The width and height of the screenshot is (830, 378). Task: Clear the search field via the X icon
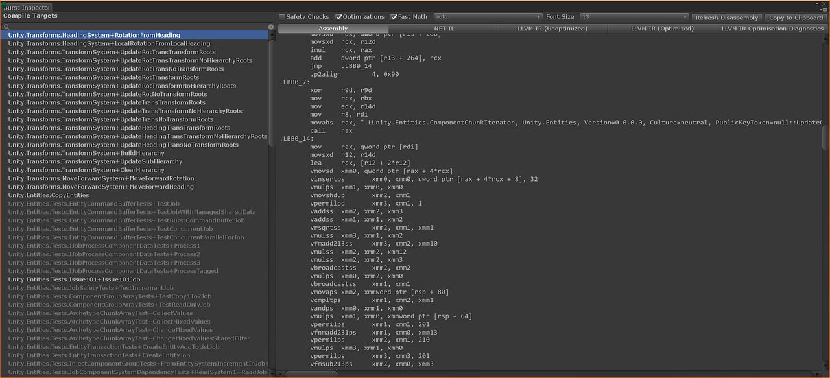tap(271, 27)
